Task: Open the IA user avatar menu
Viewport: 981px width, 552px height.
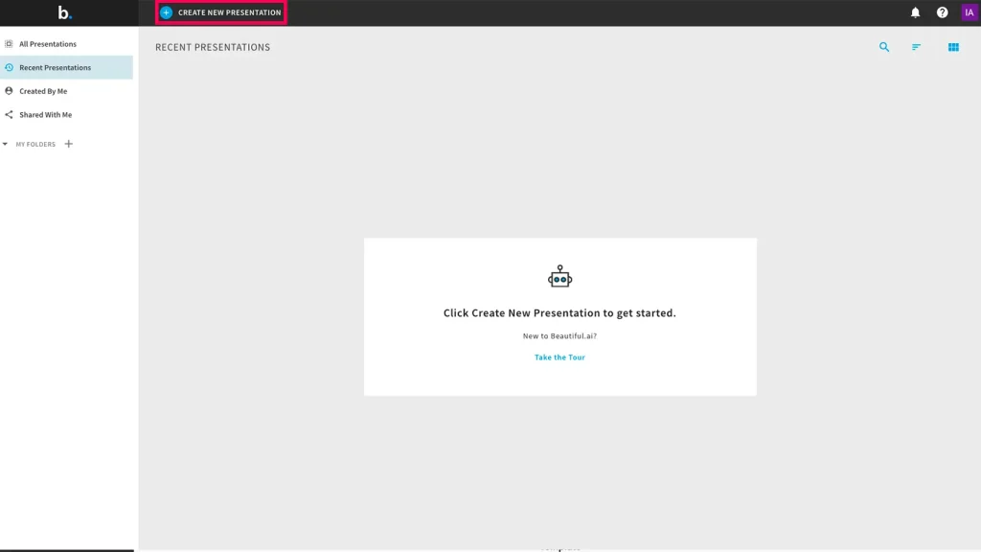Action: (969, 12)
